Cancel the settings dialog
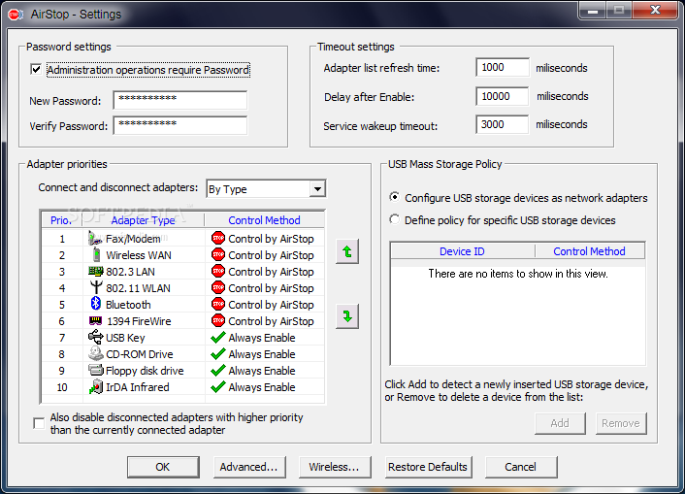 (521, 467)
